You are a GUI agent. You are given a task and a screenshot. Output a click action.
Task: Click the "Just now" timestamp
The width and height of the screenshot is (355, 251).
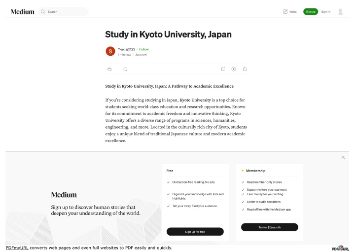pyautogui.click(x=141, y=55)
